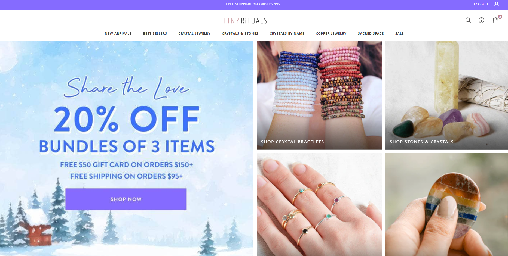Click the account person icon
The image size is (508, 256).
497,4
